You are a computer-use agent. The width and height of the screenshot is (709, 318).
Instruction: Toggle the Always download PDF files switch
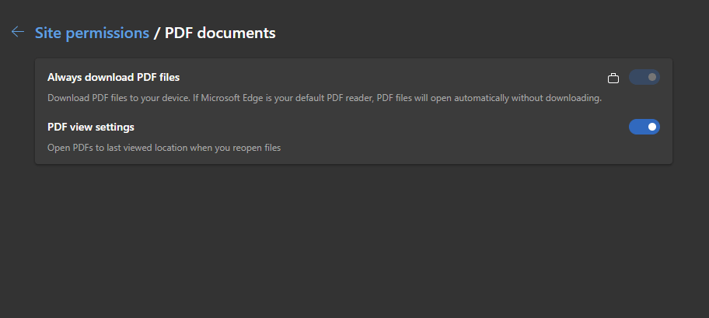click(644, 77)
